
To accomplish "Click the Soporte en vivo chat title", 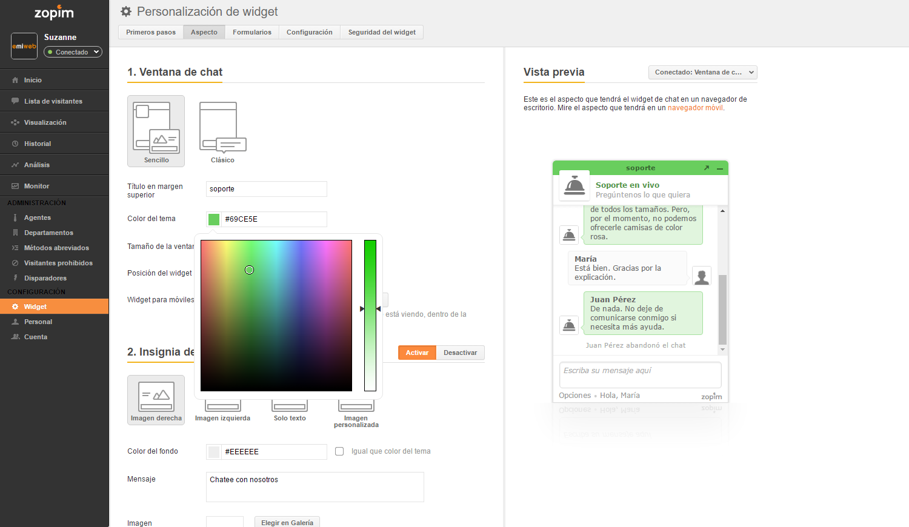I will click(x=627, y=185).
